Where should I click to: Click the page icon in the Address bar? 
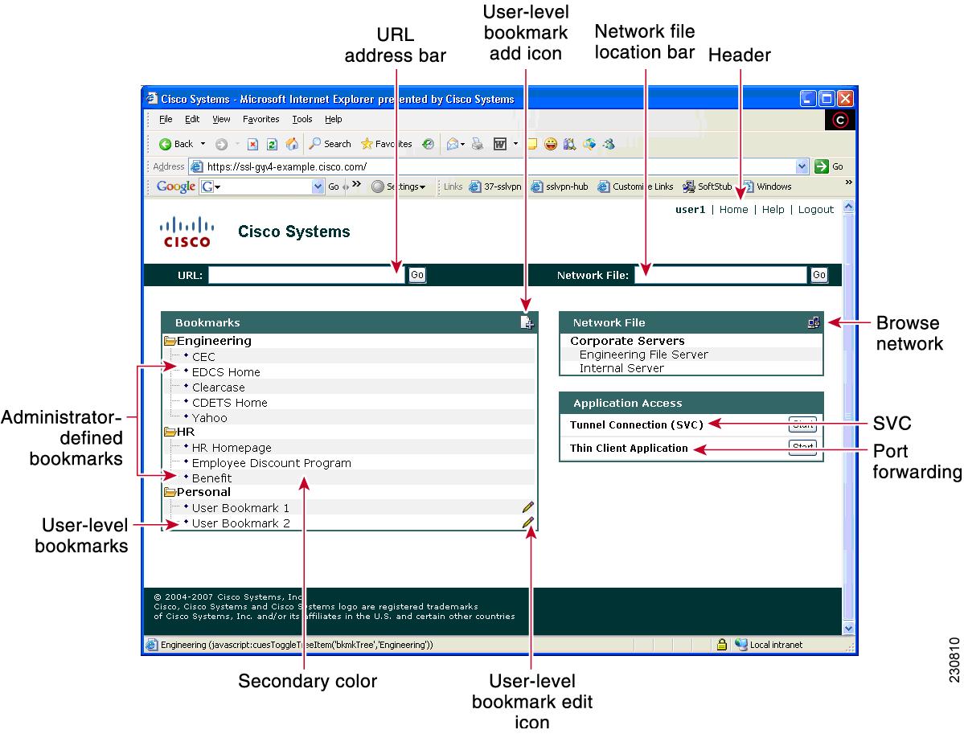click(x=196, y=166)
